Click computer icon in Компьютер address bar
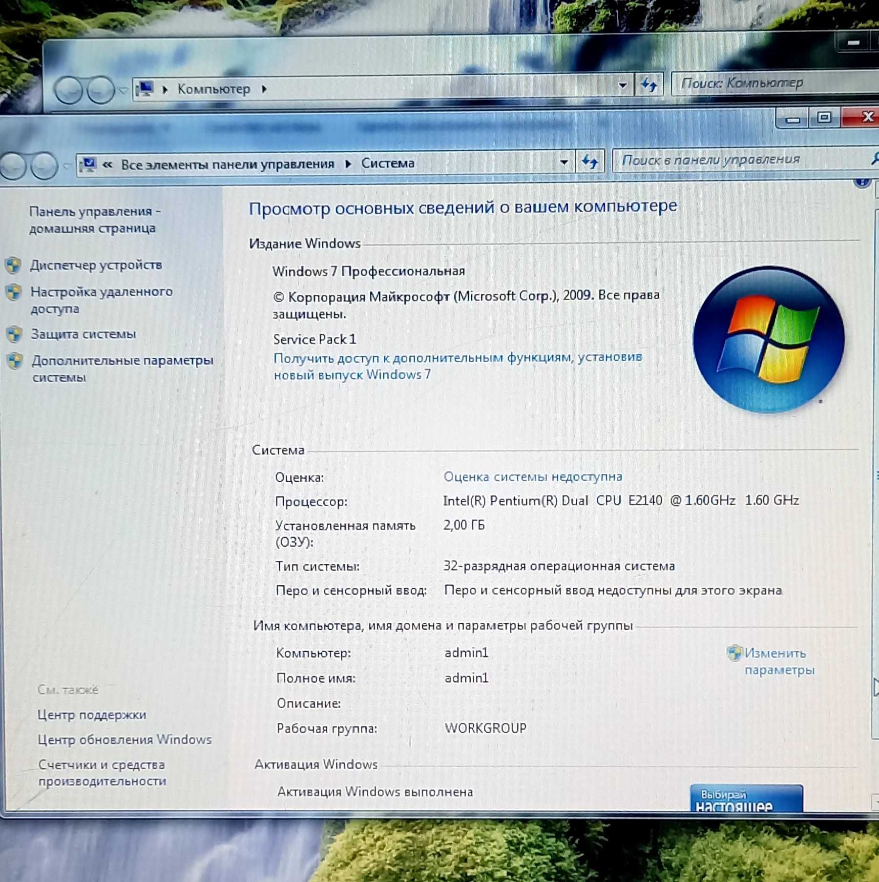Viewport: 879px width, 882px height. pyautogui.click(x=145, y=88)
